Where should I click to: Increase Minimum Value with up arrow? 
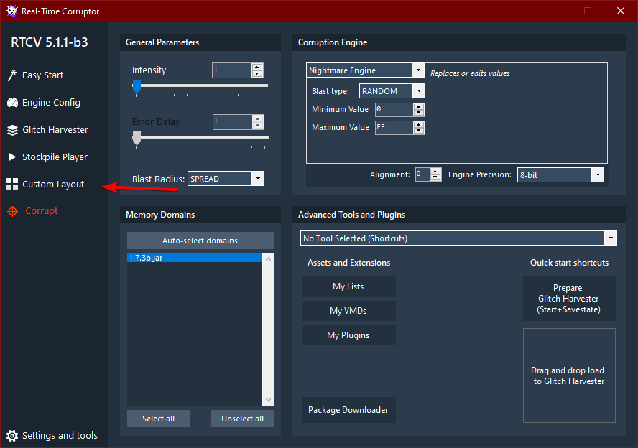pyautogui.click(x=419, y=106)
